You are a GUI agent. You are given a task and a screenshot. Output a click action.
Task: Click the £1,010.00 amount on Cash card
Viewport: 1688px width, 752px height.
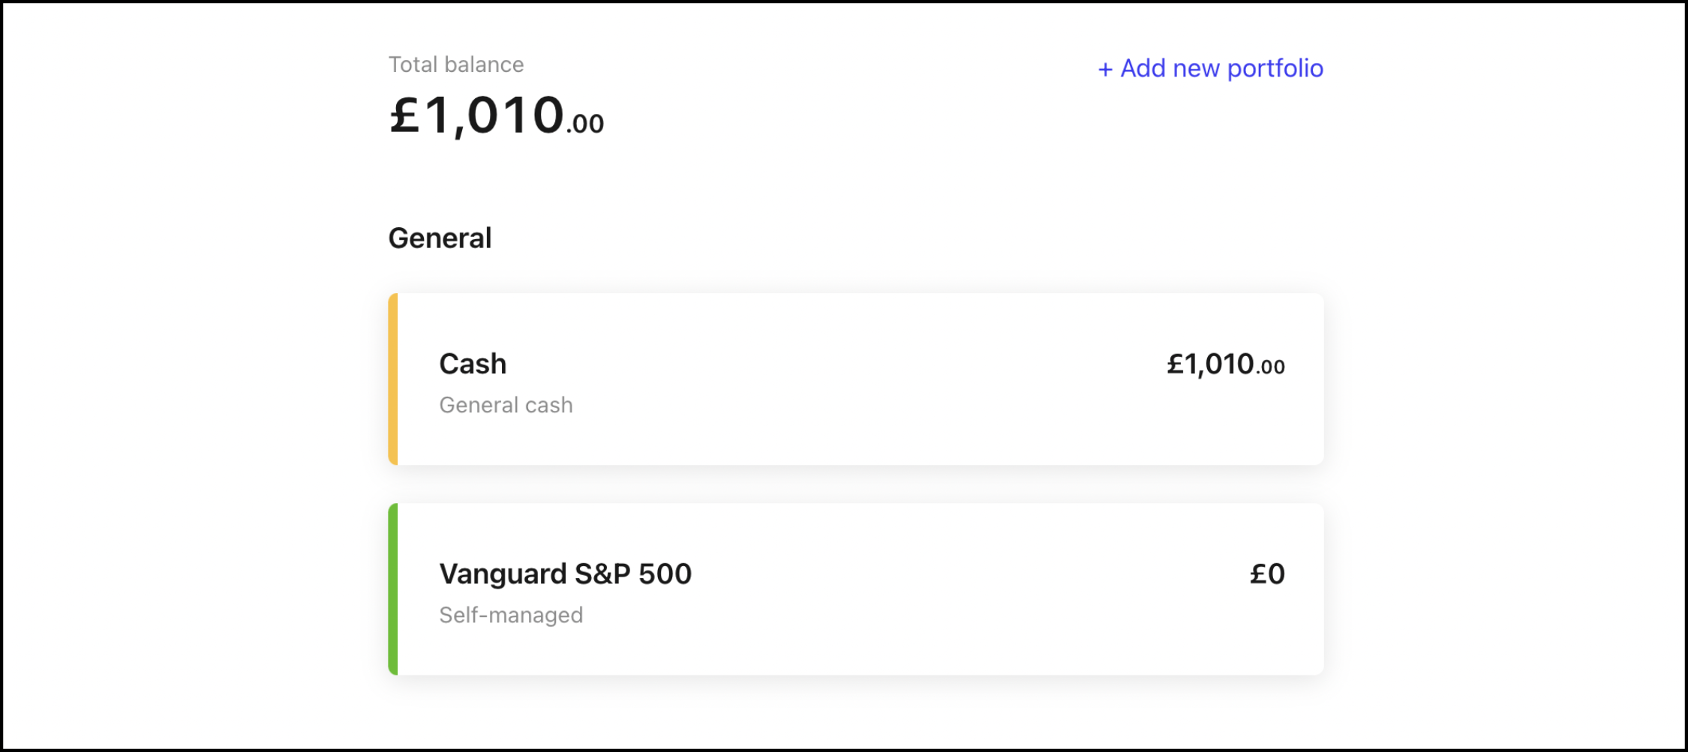(1224, 364)
